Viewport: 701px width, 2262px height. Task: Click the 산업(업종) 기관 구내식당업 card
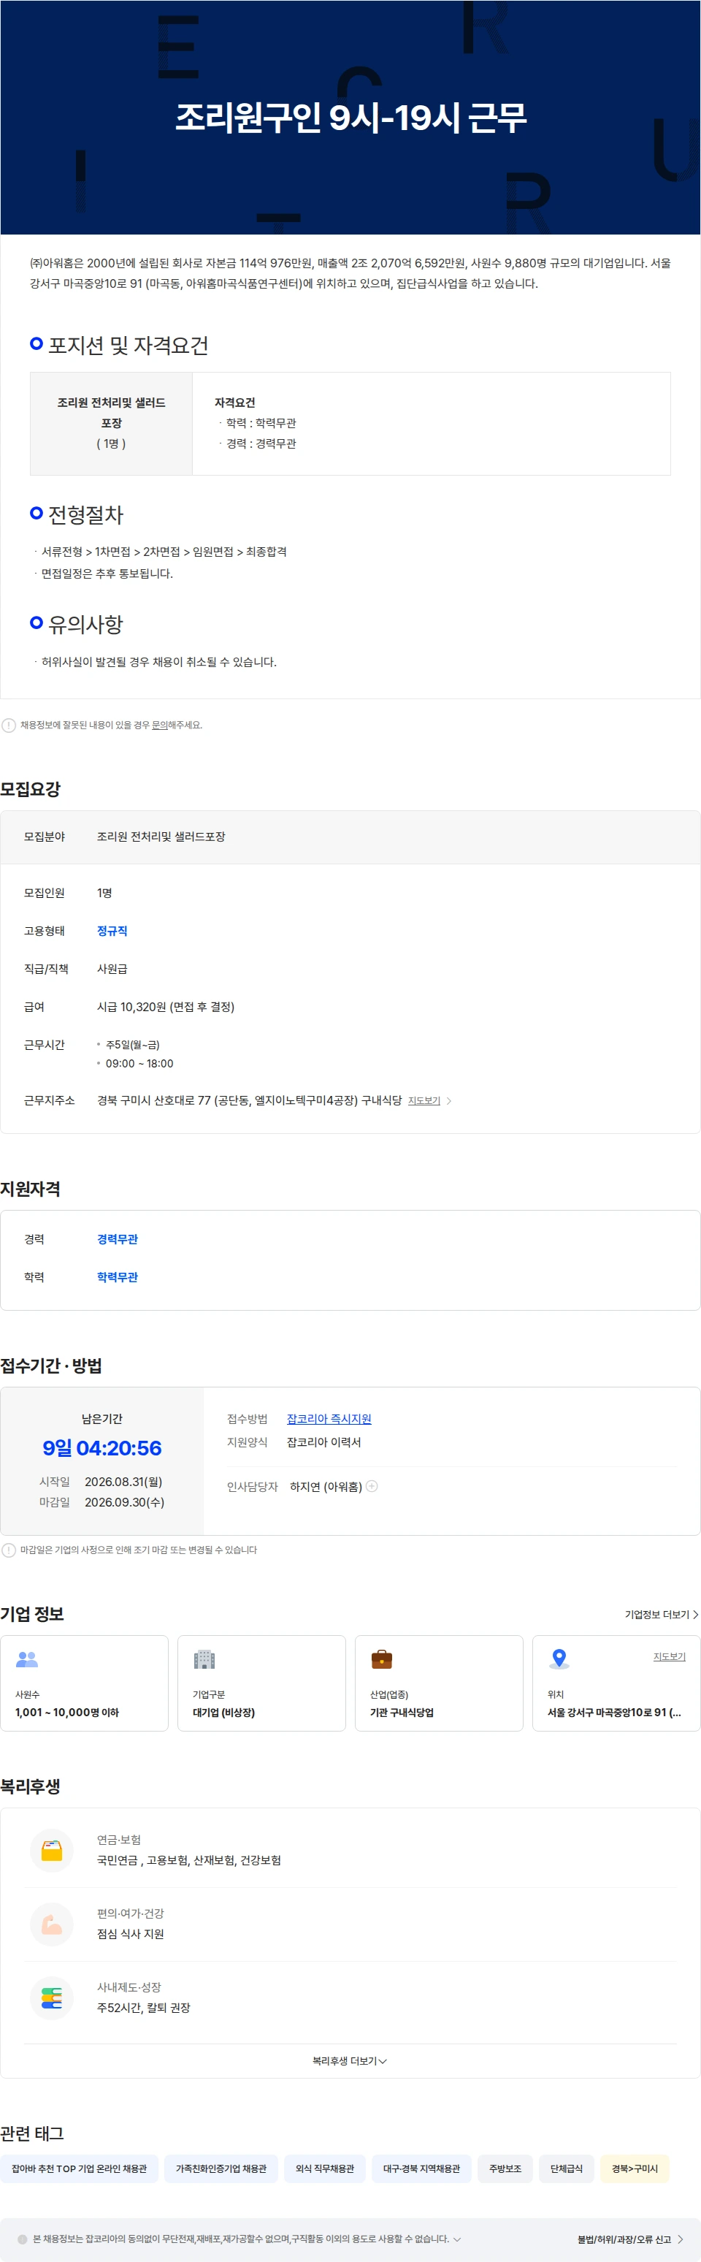tap(439, 1683)
